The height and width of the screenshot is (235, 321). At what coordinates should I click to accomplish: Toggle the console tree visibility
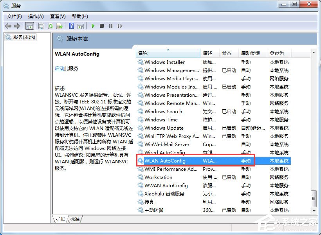coord(30,26)
